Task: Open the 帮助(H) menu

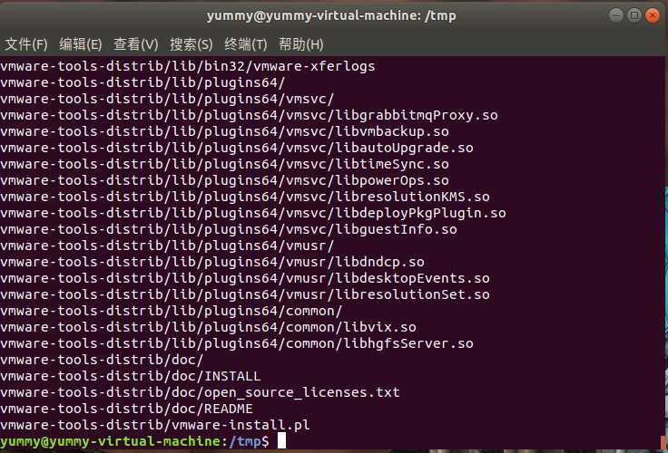Action: [301, 44]
